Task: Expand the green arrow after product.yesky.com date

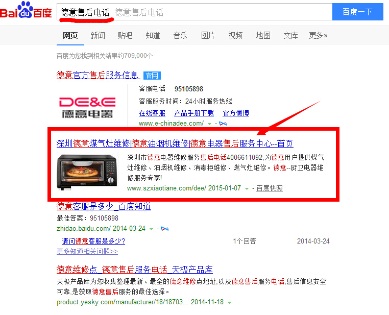Action: pos(230,303)
